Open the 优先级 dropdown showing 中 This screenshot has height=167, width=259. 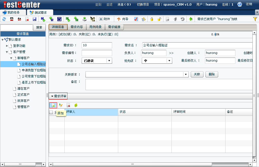(169, 61)
